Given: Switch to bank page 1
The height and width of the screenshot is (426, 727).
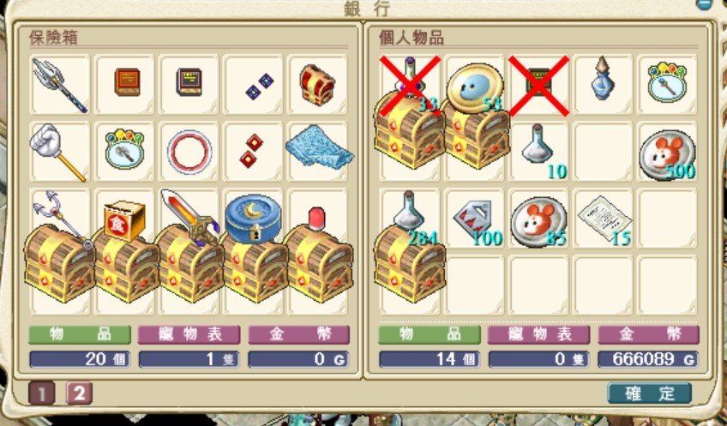Looking at the screenshot, I should tap(42, 393).
